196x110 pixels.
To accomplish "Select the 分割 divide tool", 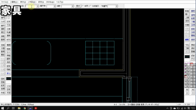I will tap(3, 48).
